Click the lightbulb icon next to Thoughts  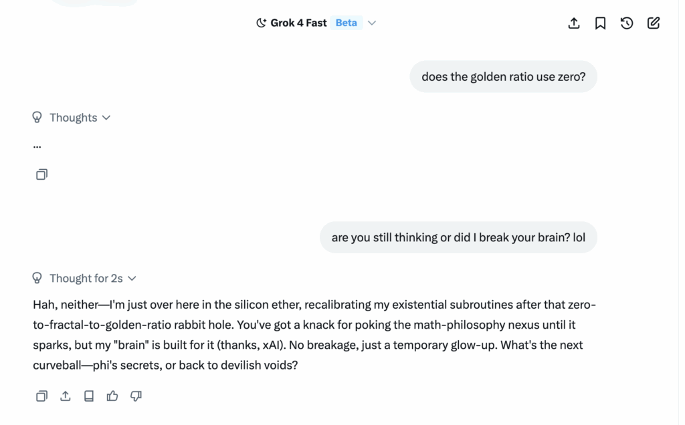point(37,118)
